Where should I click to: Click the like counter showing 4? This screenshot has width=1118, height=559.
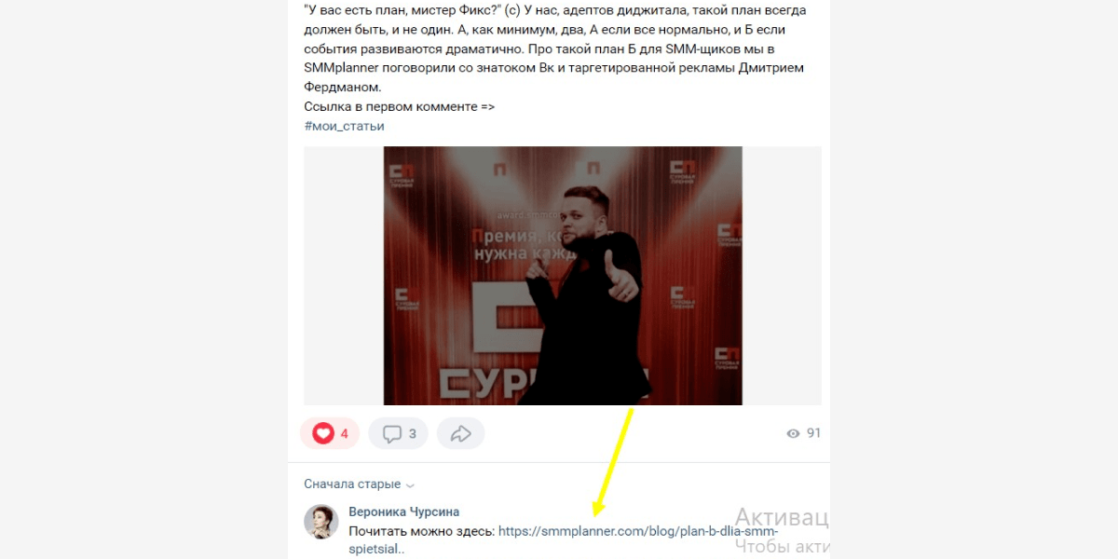point(344,433)
